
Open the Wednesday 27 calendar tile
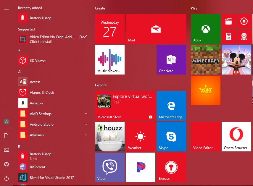(110, 29)
